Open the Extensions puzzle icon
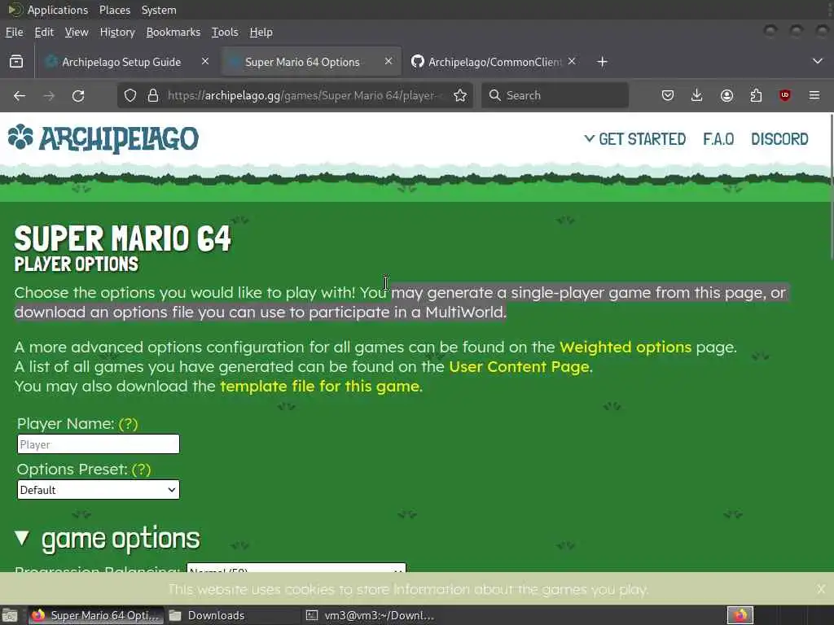This screenshot has height=625, width=834. (x=756, y=96)
